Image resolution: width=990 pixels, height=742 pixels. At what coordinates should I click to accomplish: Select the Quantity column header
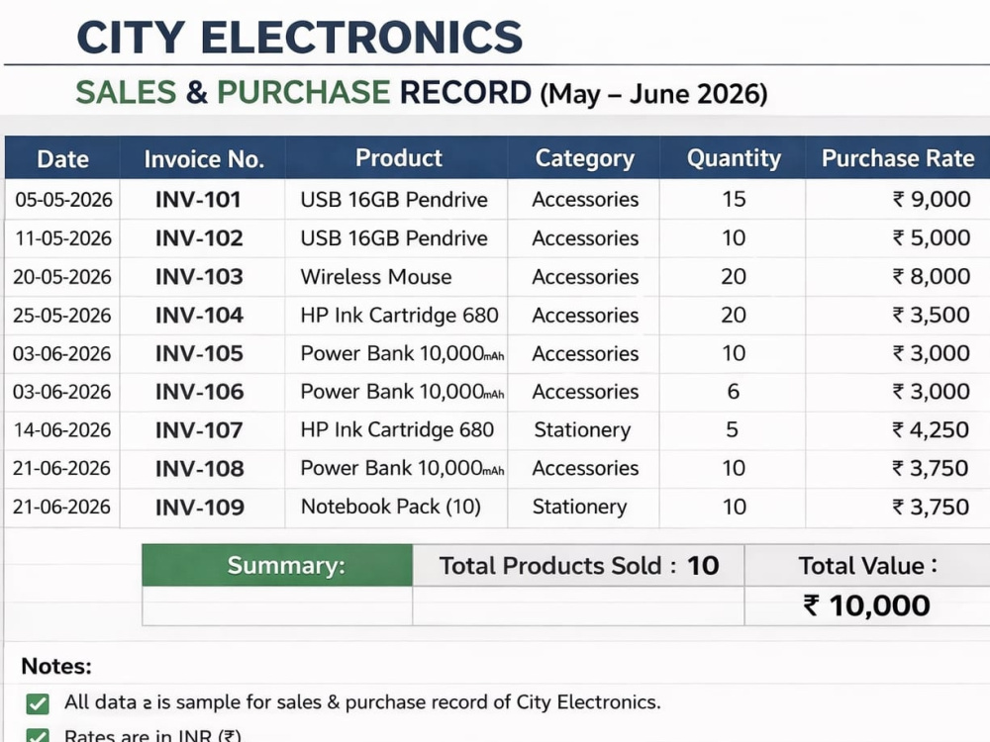[x=733, y=157]
